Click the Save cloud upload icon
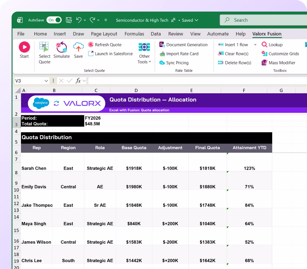This screenshot has width=307, height=269. [x=78, y=47]
